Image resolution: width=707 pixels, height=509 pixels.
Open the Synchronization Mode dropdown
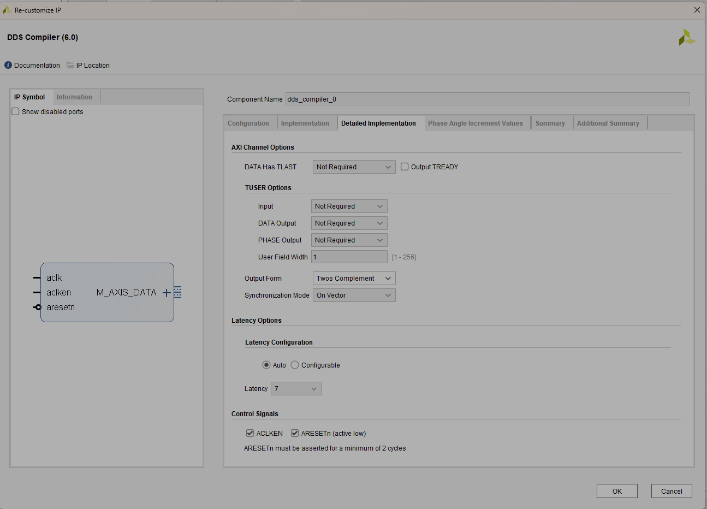354,295
